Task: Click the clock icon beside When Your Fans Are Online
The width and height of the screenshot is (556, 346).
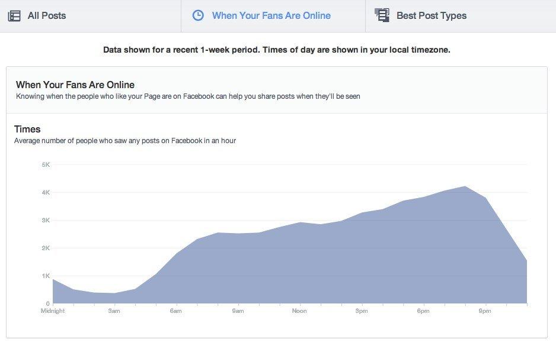Action: 198,16
